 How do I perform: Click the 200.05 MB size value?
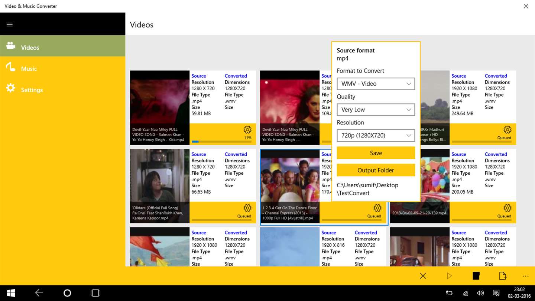coord(462,192)
